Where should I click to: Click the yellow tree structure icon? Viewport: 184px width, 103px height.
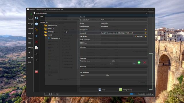37,30
